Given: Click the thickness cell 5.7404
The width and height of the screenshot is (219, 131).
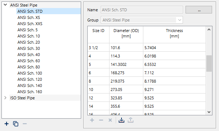Looking at the screenshot, I should click(174, 48).
